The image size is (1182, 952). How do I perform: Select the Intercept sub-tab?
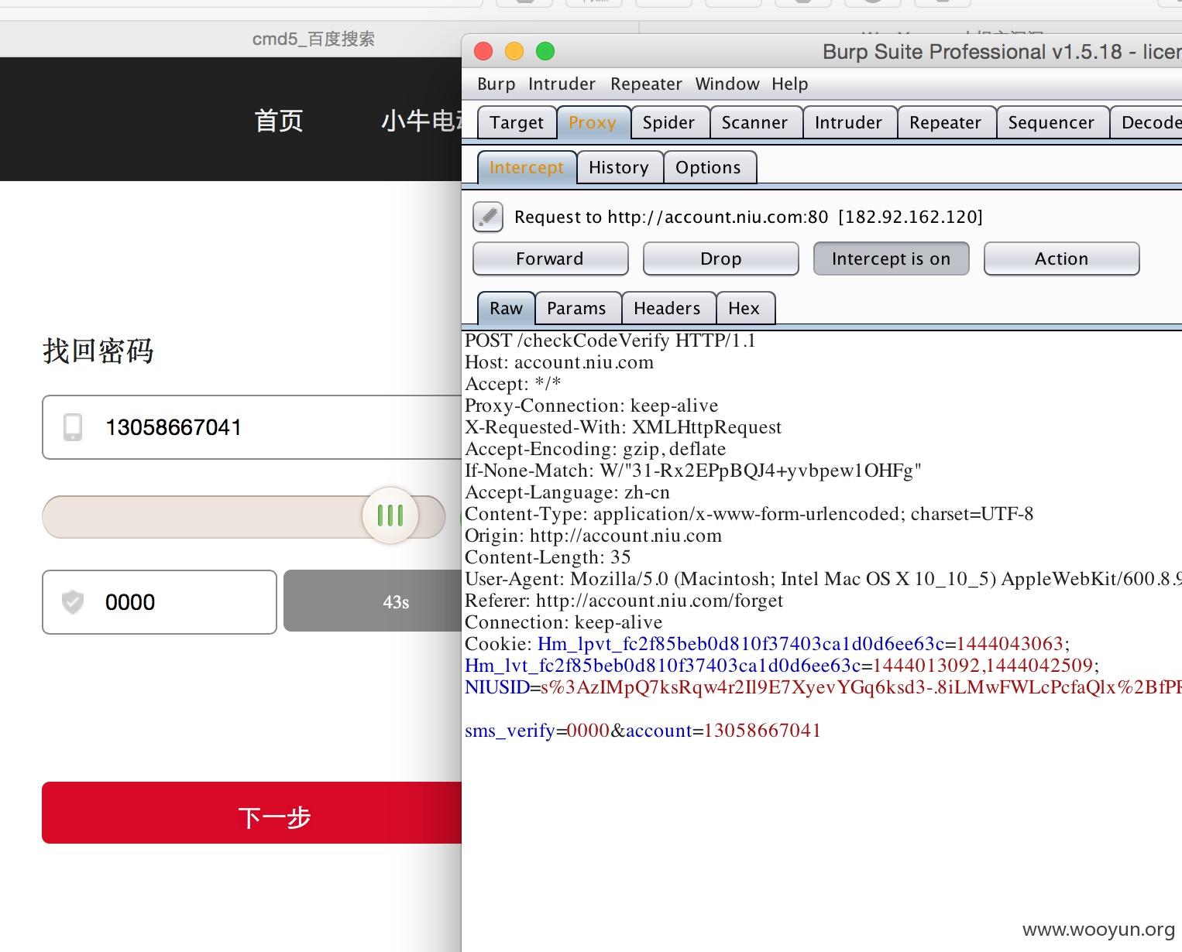click(x=527, y=167)
